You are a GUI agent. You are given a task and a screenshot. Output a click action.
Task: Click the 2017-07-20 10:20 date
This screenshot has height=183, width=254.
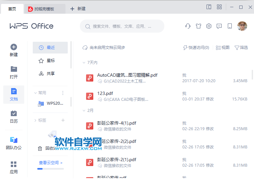click(x=199, y=81)
